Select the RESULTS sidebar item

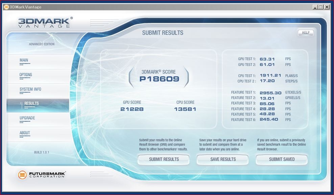[x=38, y=105]
